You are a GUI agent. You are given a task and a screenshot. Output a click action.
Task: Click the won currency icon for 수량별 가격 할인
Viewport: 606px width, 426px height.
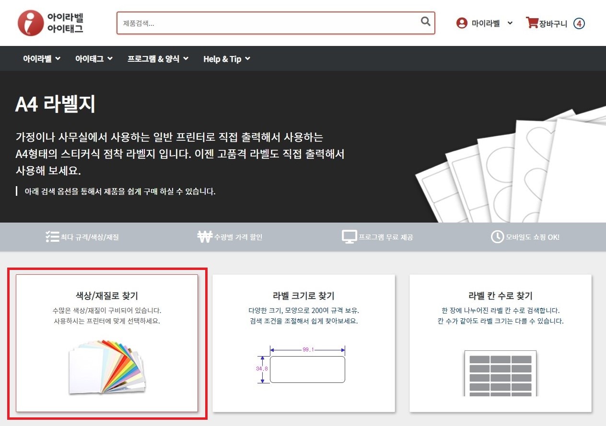[x=204, y=236]
